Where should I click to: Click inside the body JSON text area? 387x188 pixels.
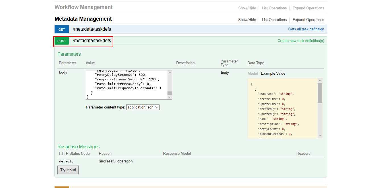click(x=127, y=85)
